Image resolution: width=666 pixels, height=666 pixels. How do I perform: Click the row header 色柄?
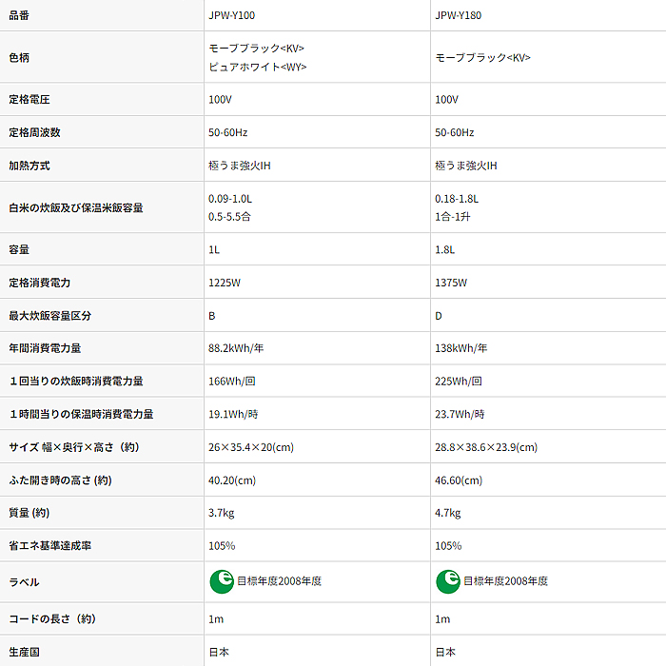tap(19, 57)
